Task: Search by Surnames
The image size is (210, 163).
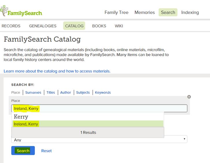Action: [x=33, y=92]
